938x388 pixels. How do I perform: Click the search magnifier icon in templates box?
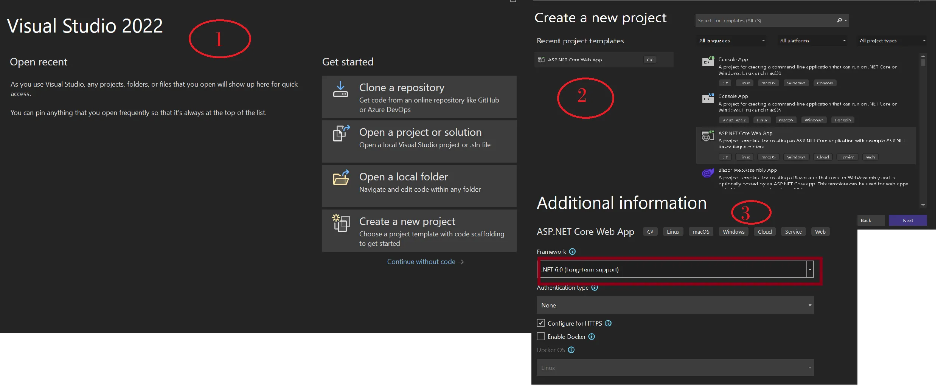[x=839, y=20]
